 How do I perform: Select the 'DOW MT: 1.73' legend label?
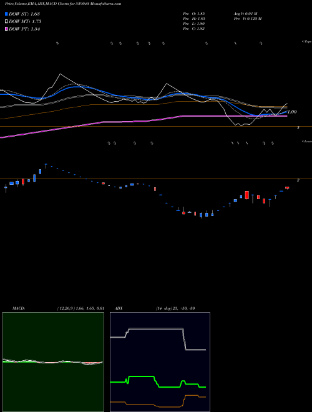[x=25, y=22]
